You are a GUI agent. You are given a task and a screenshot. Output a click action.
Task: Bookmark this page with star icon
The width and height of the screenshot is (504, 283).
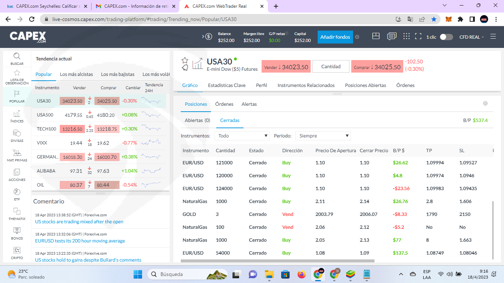pos(434,19)
